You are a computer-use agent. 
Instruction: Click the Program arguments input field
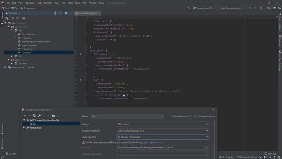[163, 154]
